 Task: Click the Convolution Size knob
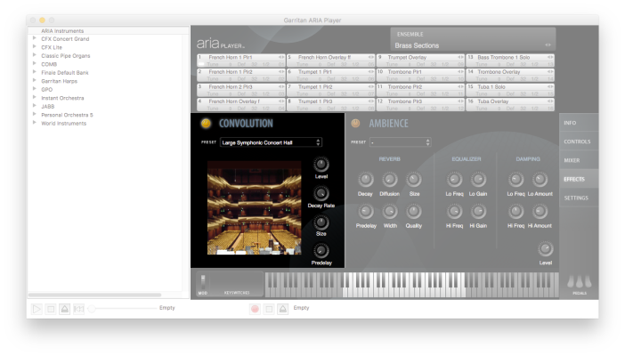[321, 222]
